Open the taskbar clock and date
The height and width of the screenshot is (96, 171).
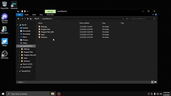pos(166,94)
